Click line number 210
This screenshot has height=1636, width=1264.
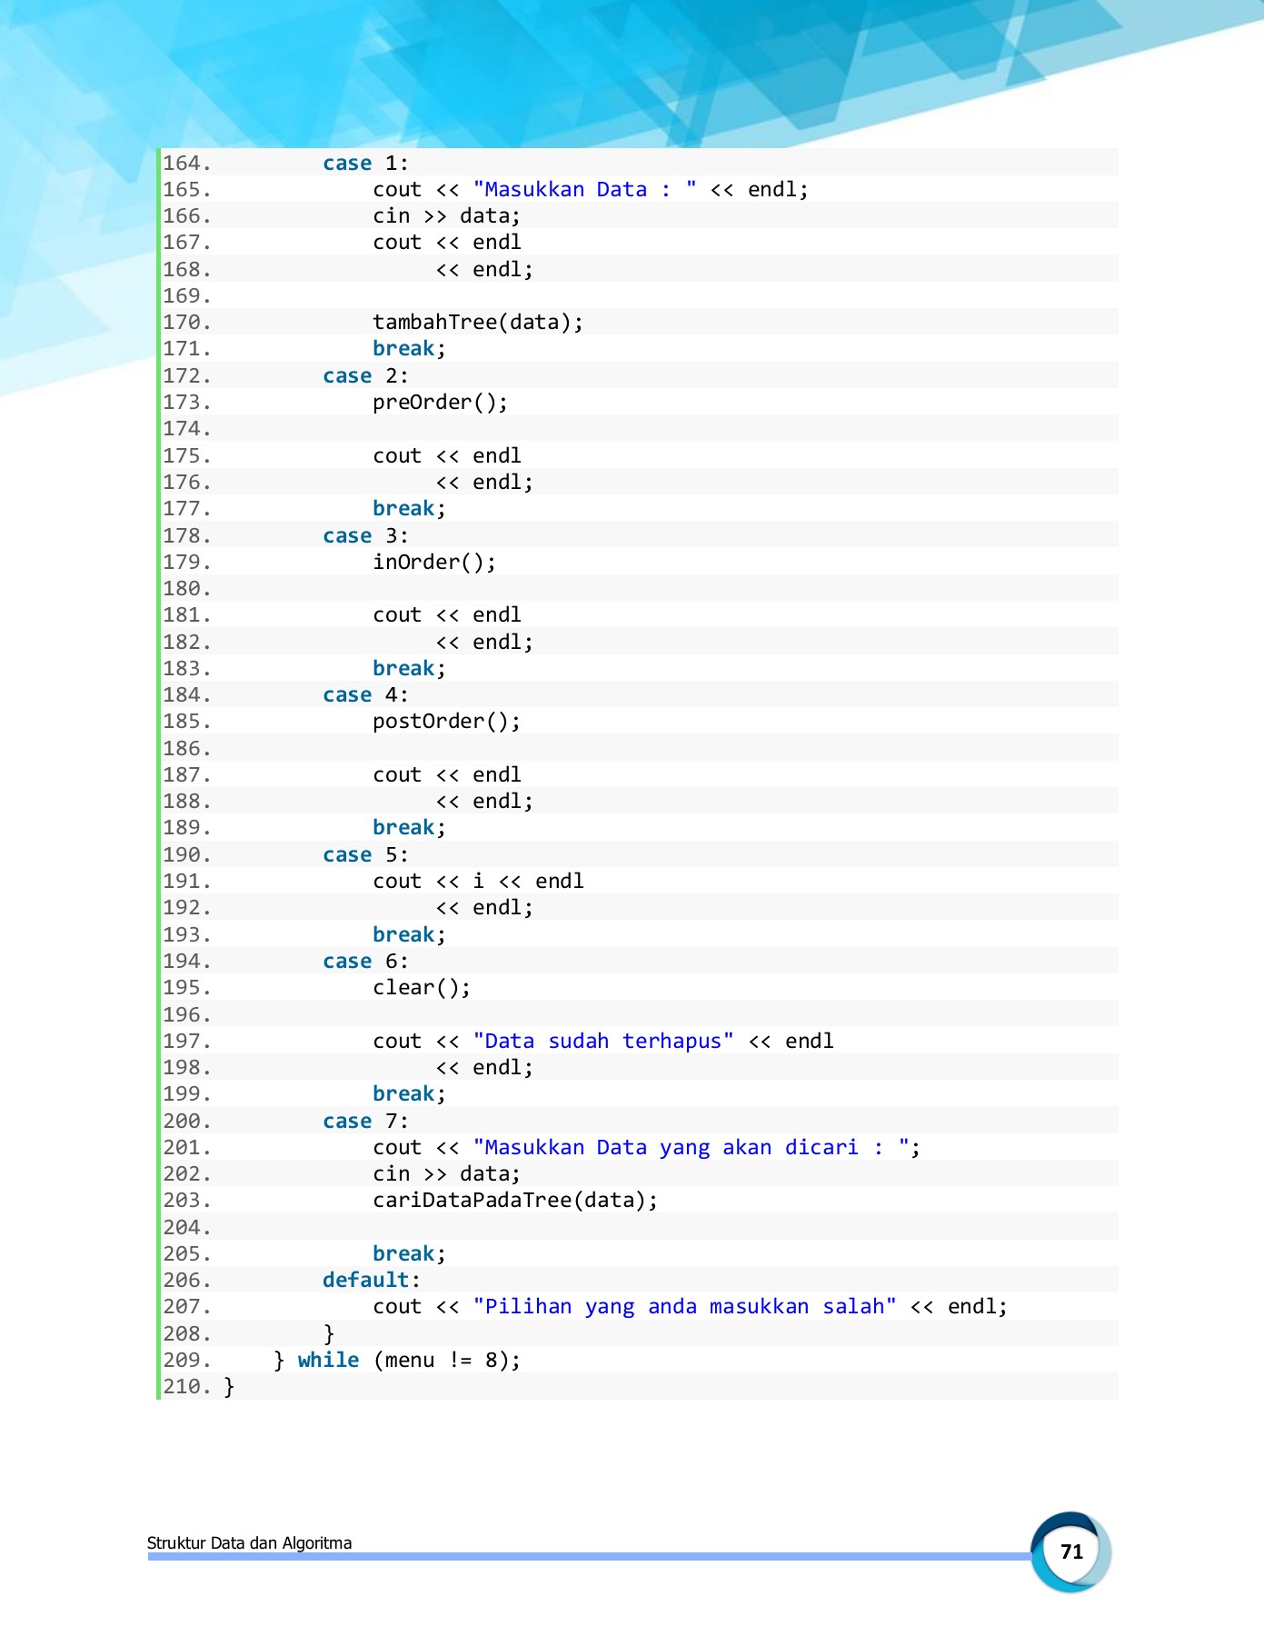coord(186,1387)
